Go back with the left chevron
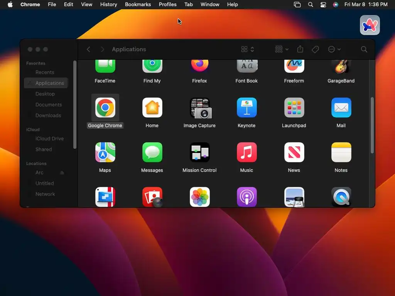Image resolution: width=395 pixels, height=296 pixels. tap(88, 49)
